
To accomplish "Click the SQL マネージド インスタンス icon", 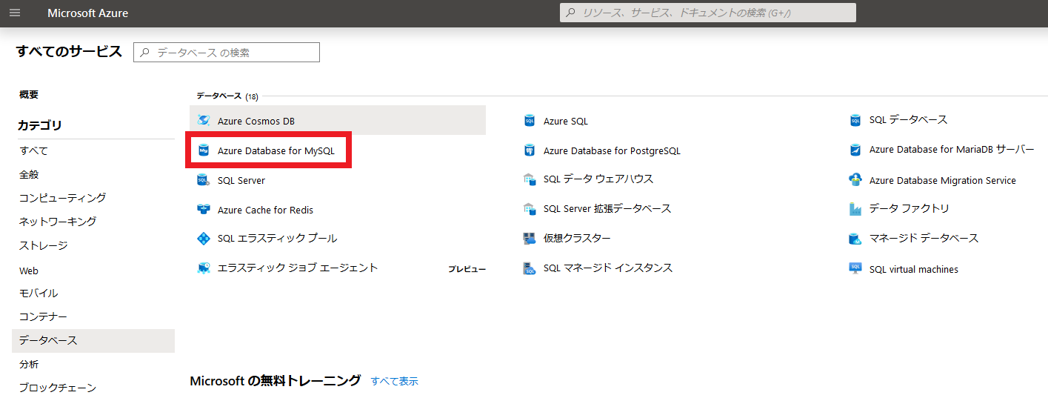I will tap(530, 268).
